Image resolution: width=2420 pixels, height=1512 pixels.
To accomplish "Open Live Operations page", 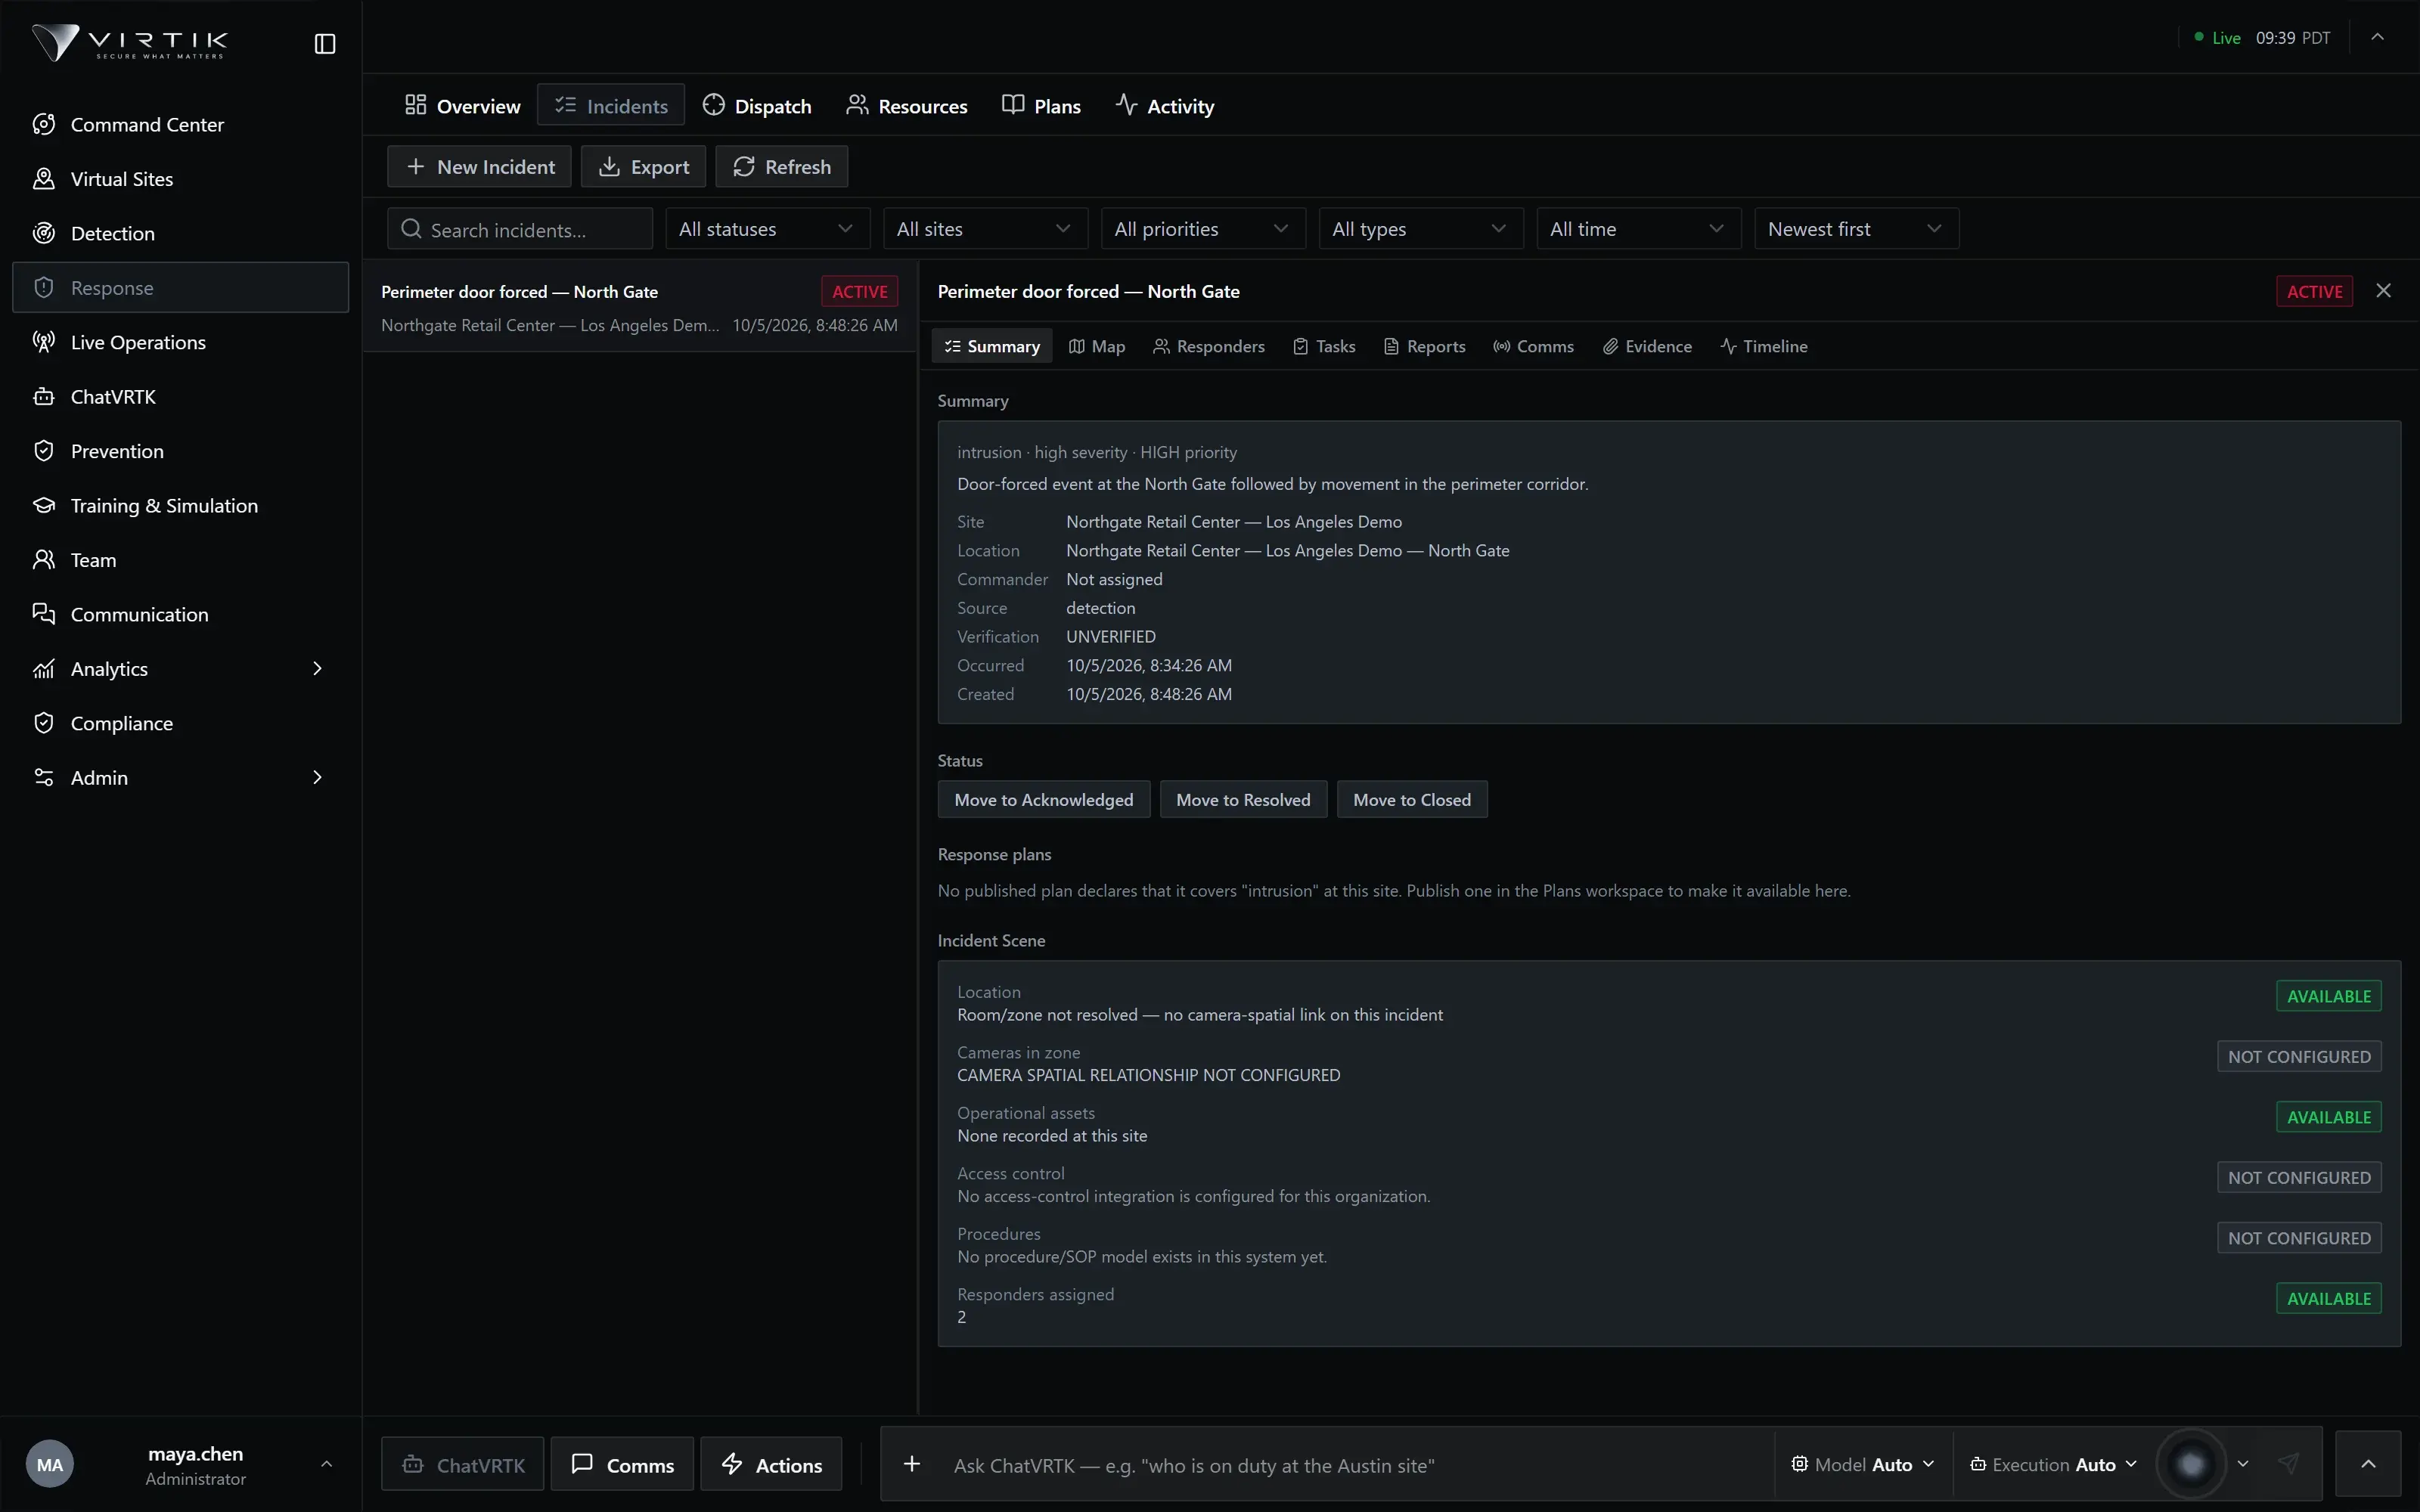I will pyautogui.click(x=181, y=342).
